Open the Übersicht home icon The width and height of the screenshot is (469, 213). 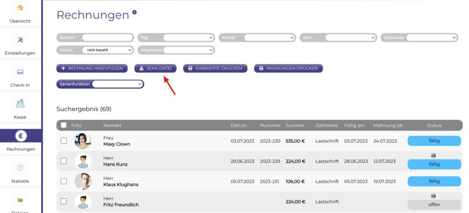pyautogui.click(x=20, y=8)
